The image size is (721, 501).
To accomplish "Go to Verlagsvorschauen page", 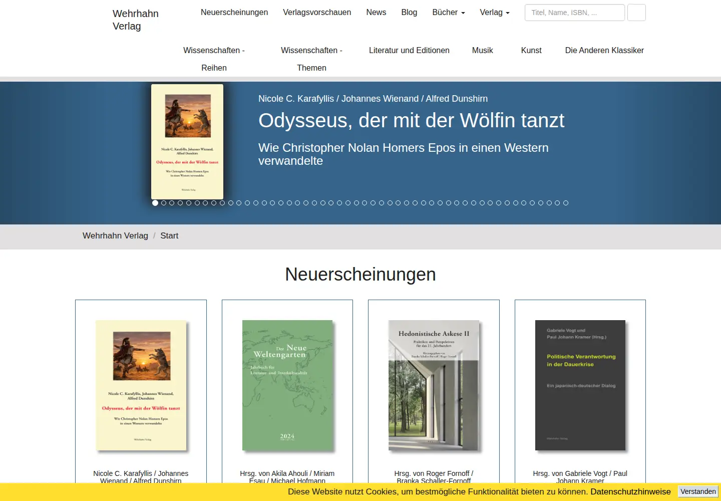I will click(x=317, y=13).
